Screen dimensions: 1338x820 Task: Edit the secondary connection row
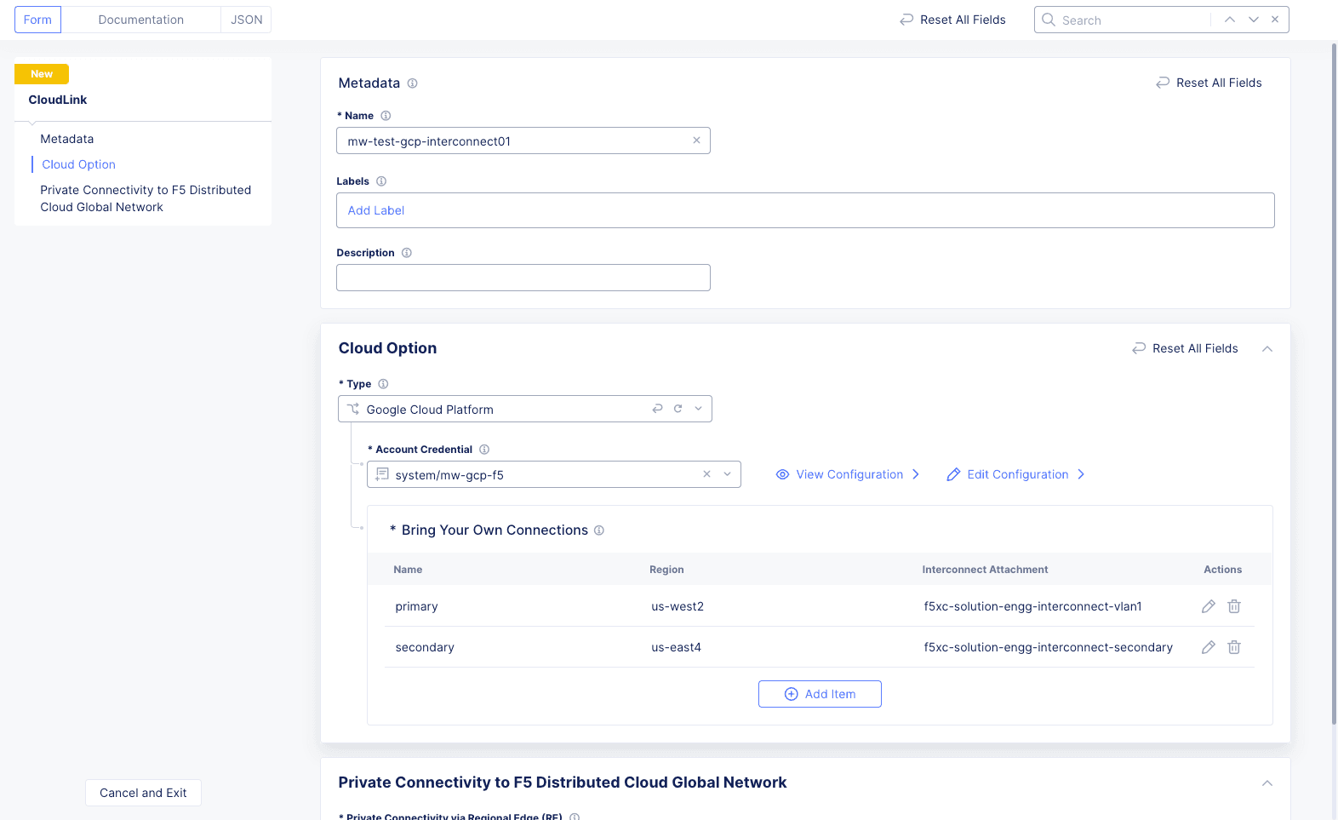(1208, 647)
